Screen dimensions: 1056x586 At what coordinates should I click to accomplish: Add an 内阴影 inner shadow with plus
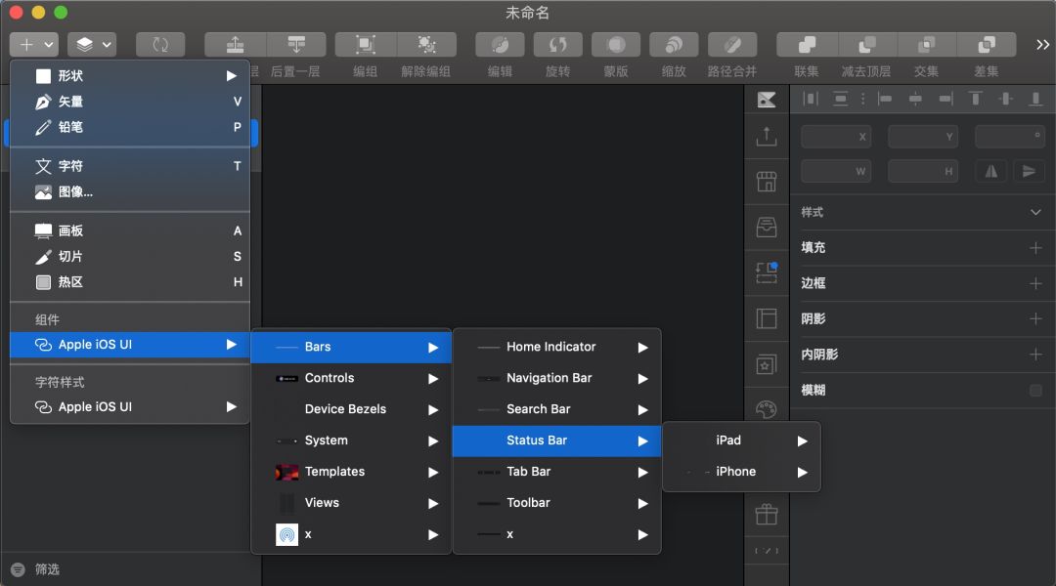1035,354
